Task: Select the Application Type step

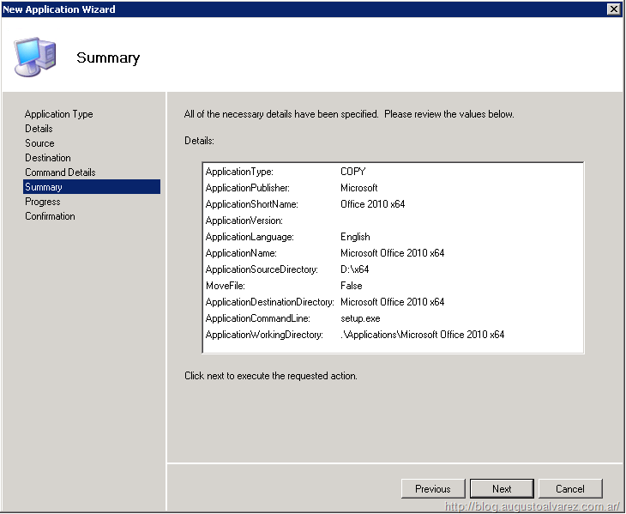Action: point(58,114)
